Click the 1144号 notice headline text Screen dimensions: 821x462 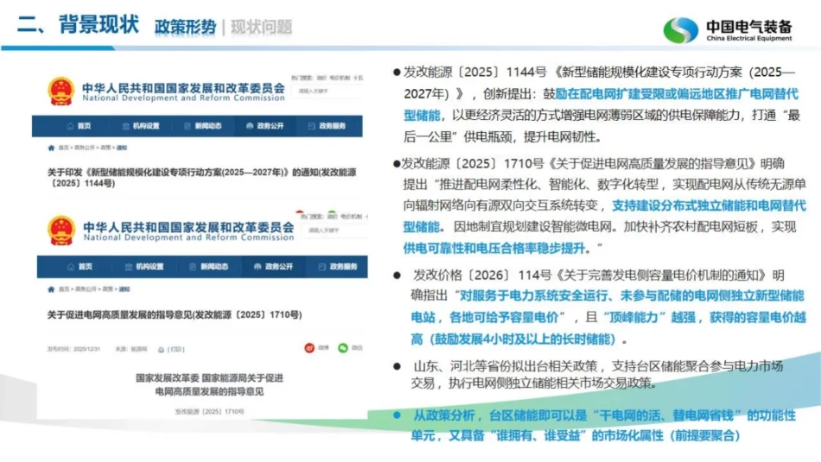201,178
